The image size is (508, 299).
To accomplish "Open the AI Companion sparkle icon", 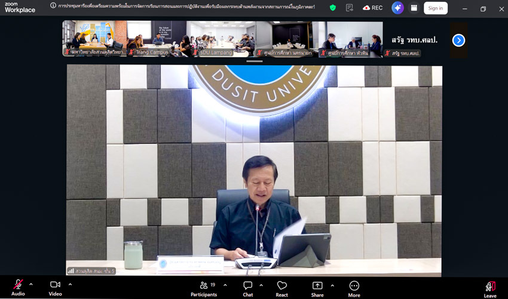I will click(x=397, y=8).
